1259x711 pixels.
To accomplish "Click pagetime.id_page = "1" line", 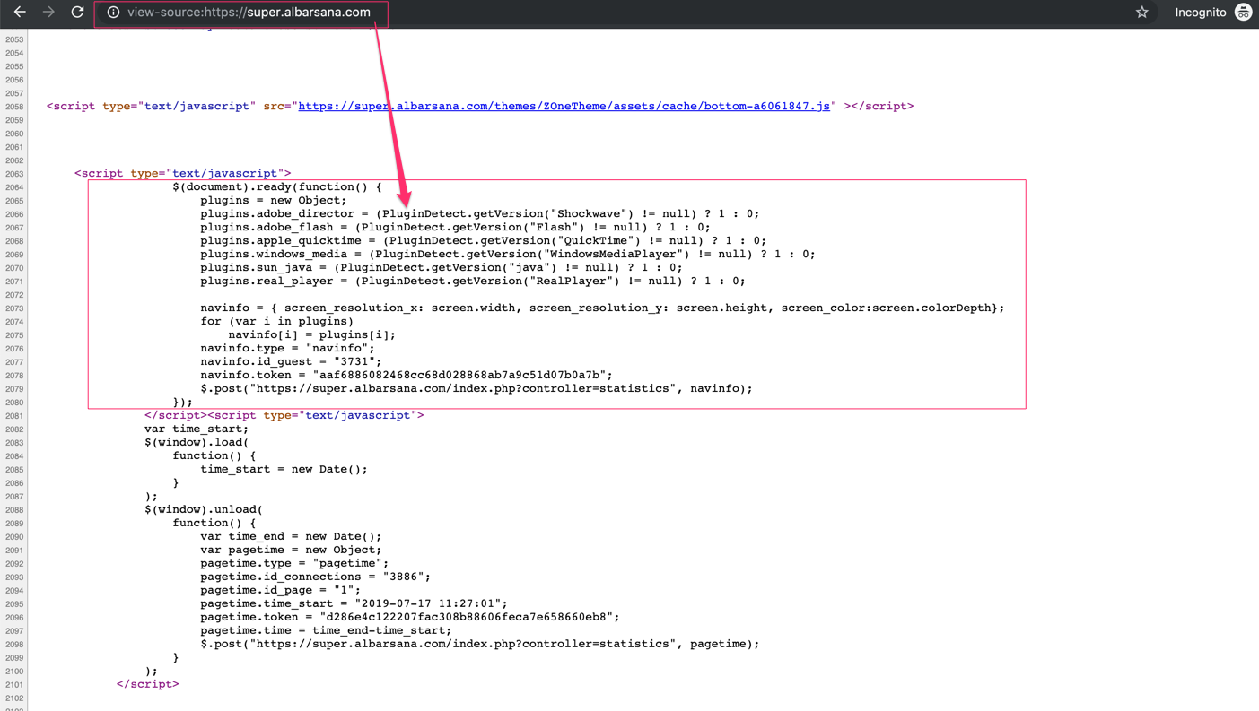I will click(280, 590).
